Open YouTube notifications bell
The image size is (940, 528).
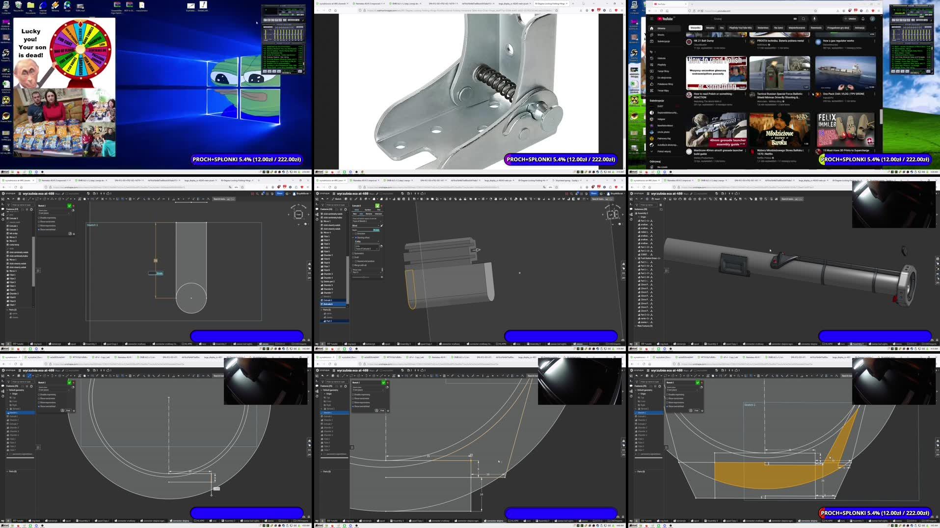coord(863,19)
